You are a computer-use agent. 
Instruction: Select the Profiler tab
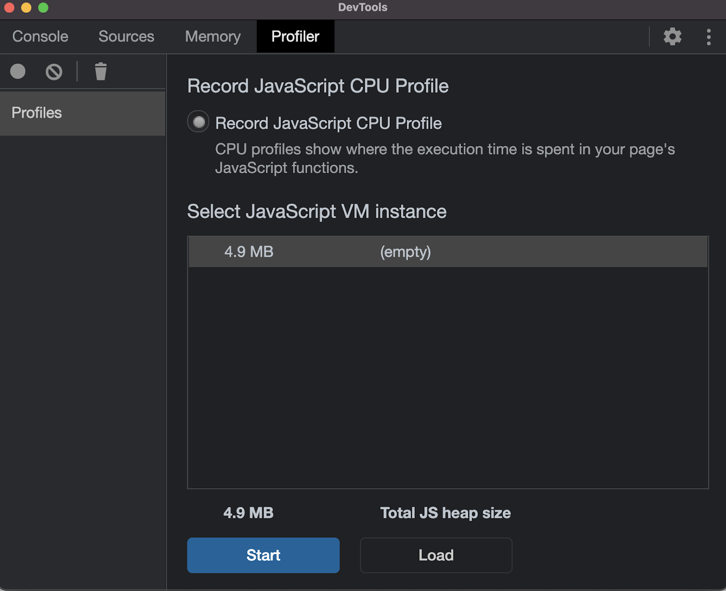[x=295, y=36]
